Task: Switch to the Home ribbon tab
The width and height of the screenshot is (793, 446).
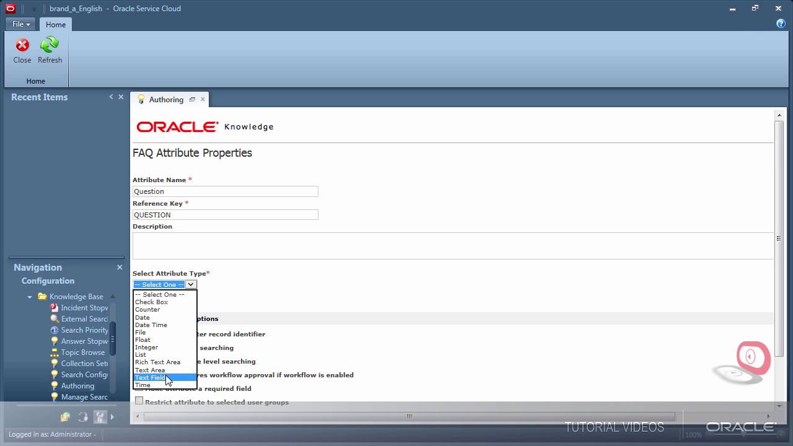Action: click(56, 24)
